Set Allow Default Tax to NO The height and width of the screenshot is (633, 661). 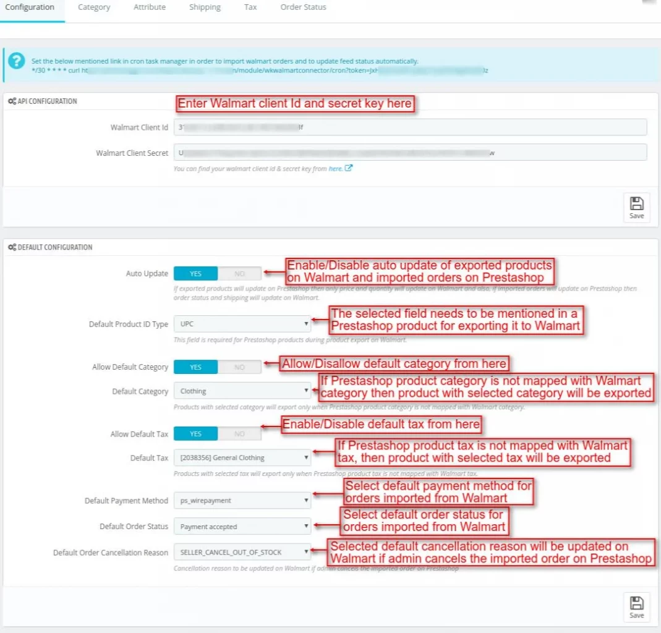(239, 434)
